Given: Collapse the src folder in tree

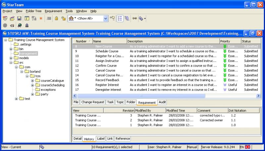Looking at the screenshot, I should [x=11, y=62].
